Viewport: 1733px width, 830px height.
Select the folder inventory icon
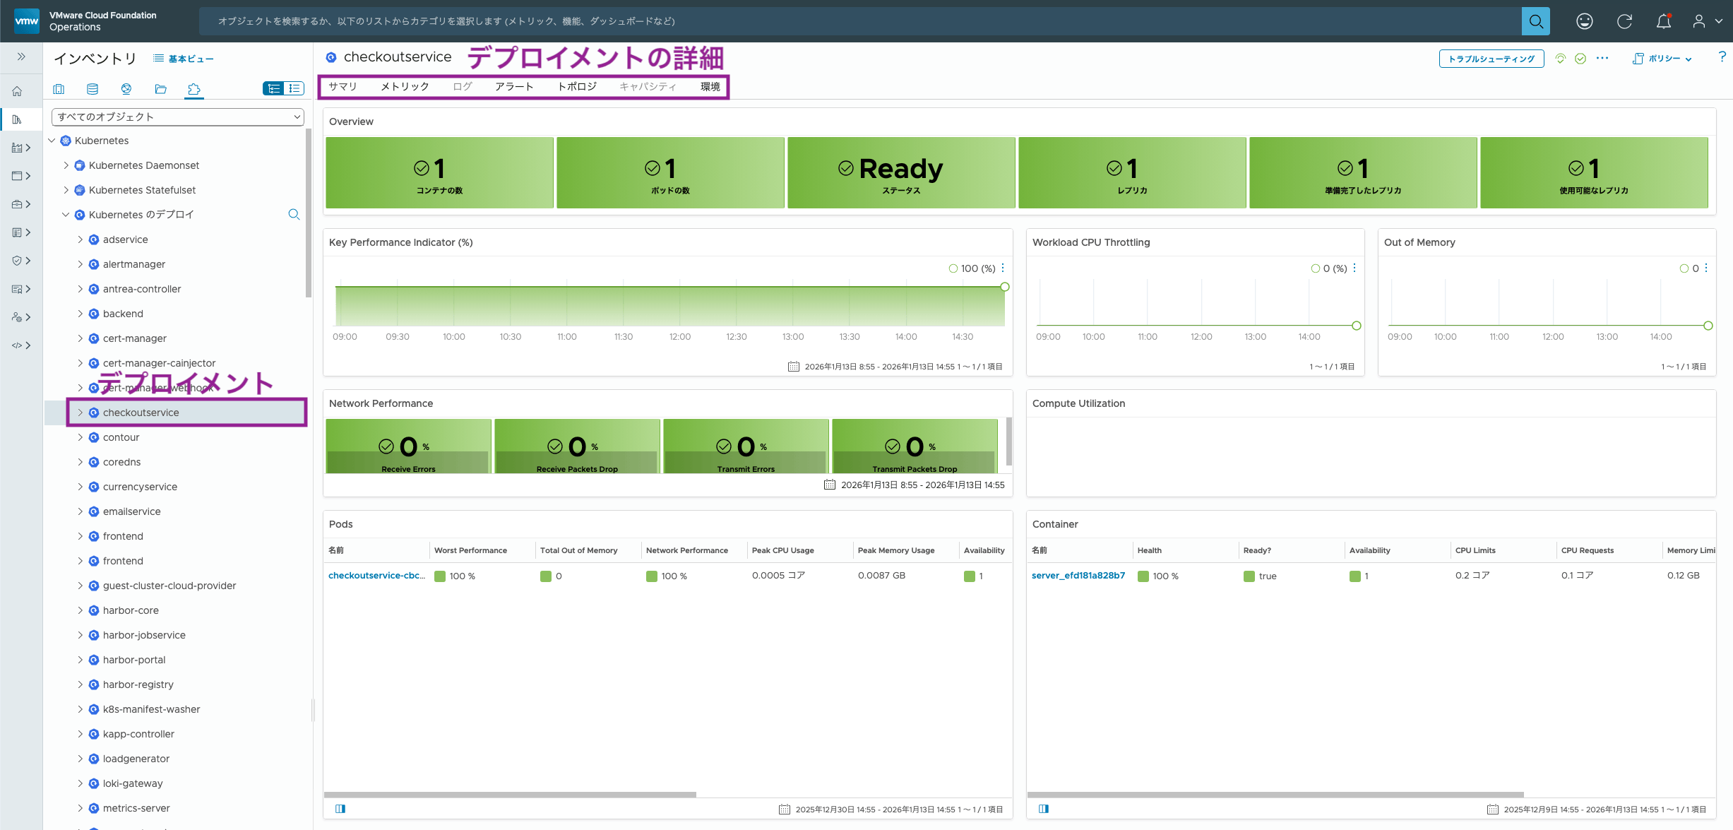tap(160, 89)
